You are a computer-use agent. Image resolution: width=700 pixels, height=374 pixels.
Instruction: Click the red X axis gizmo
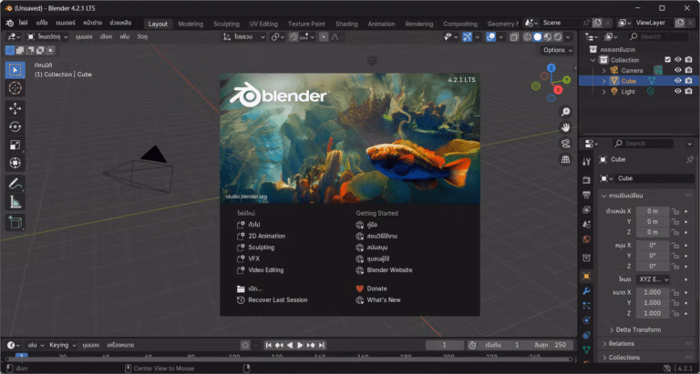tap(558, 89)
